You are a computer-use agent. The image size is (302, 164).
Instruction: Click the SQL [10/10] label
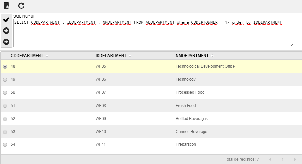(24, 16)
